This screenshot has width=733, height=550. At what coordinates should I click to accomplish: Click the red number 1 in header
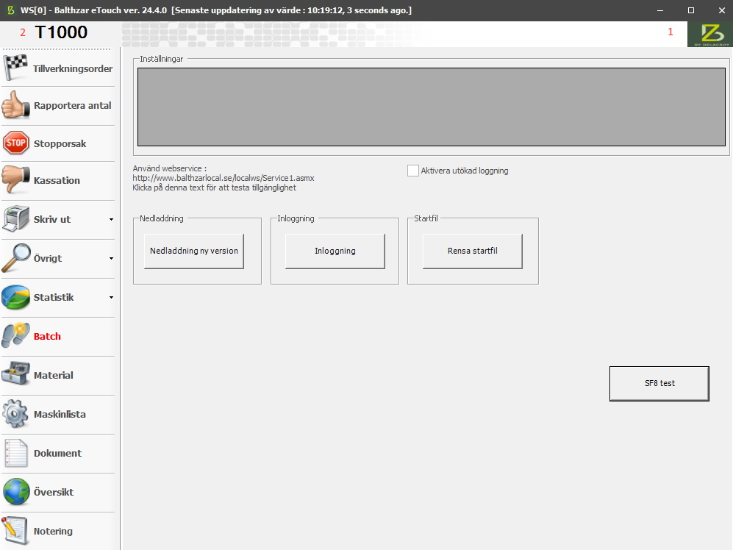[671, 32]
